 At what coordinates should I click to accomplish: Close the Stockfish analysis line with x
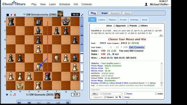[161, 35]
